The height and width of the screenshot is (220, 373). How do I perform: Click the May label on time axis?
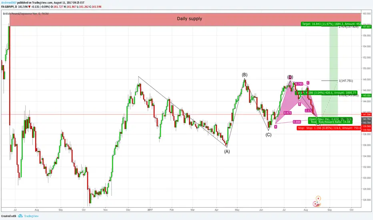[x=237, y=210]
